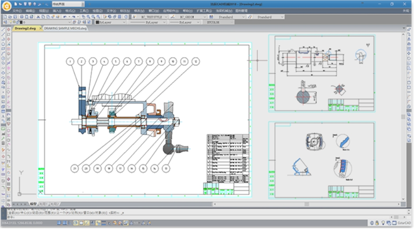This screenshot has height=229, width=414.
Task: Open the 文件(F) menu
Action: (x=17, y=11)
